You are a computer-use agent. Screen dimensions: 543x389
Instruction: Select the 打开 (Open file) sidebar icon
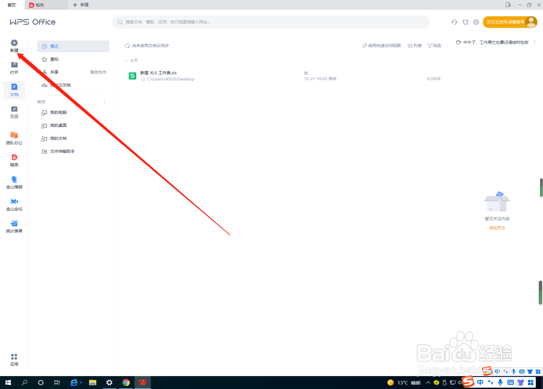pos(14,68)
